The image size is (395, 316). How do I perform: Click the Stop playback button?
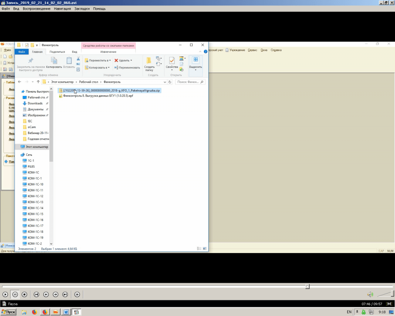tap(24, 294)
